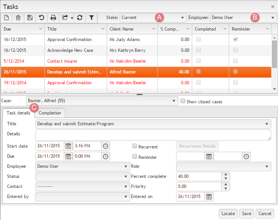Click the Details text field
Image resolution: width=278 pixels, height=220 pixels.
(153, 135)
